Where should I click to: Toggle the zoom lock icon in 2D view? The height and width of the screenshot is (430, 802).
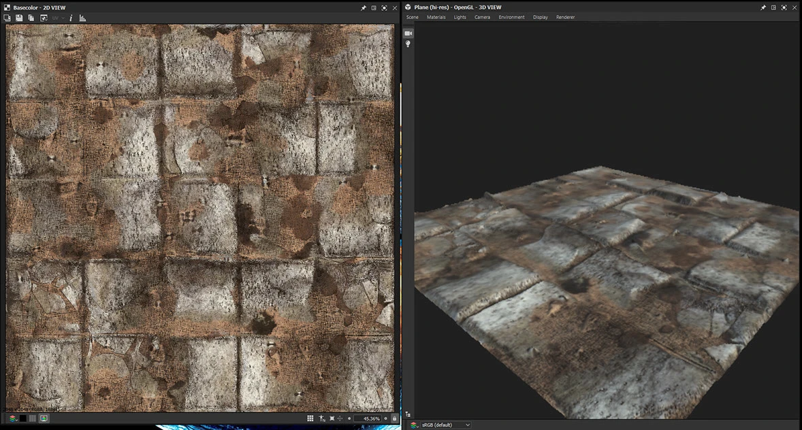[x=394, y=418]
